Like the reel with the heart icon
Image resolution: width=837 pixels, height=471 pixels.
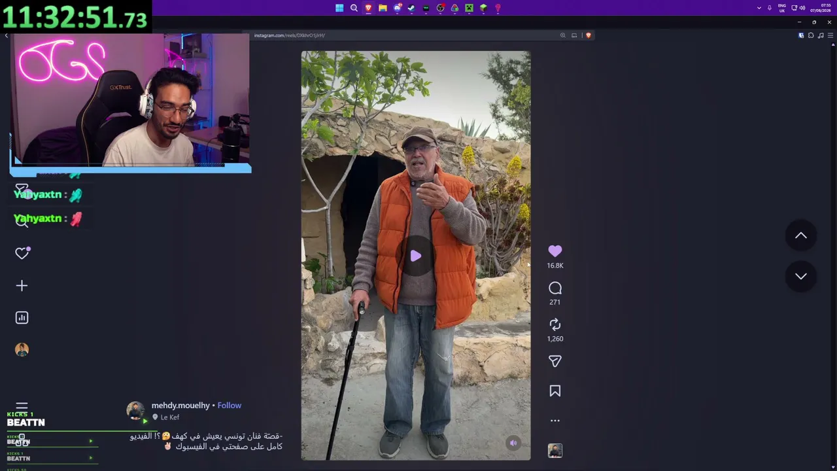[555, 251]
